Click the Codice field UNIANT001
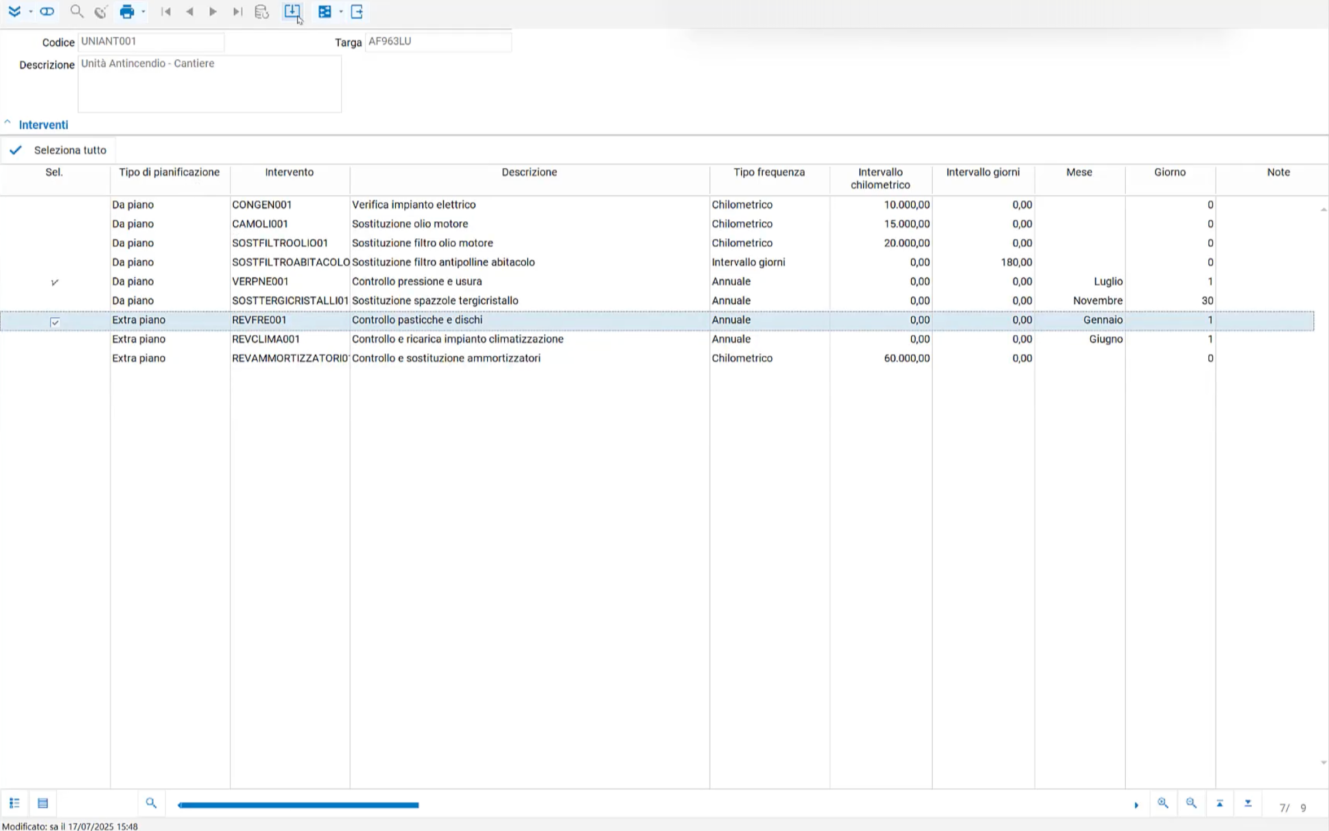 pyautogui.click(x=151, y=42)
